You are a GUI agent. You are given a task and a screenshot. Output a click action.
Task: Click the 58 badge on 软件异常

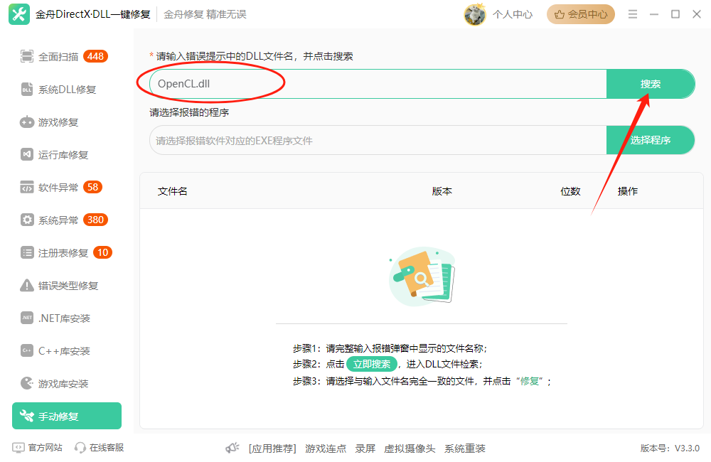[93, 187]
